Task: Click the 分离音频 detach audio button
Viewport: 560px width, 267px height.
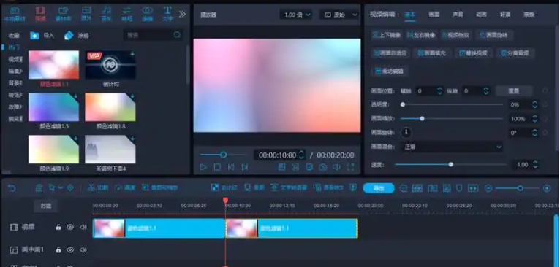Action: tap(516, 53)
